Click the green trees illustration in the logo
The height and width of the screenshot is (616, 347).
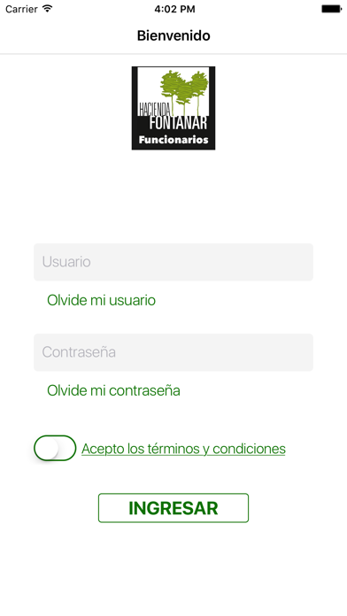[185, 92]
